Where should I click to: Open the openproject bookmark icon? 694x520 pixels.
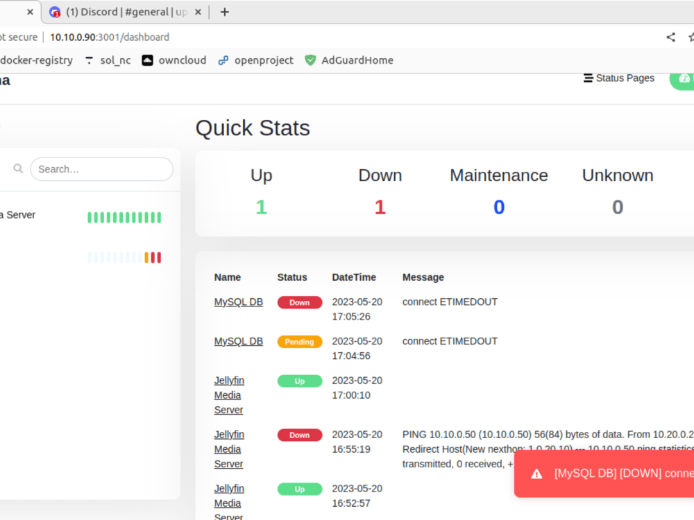(x=222, y=60)
